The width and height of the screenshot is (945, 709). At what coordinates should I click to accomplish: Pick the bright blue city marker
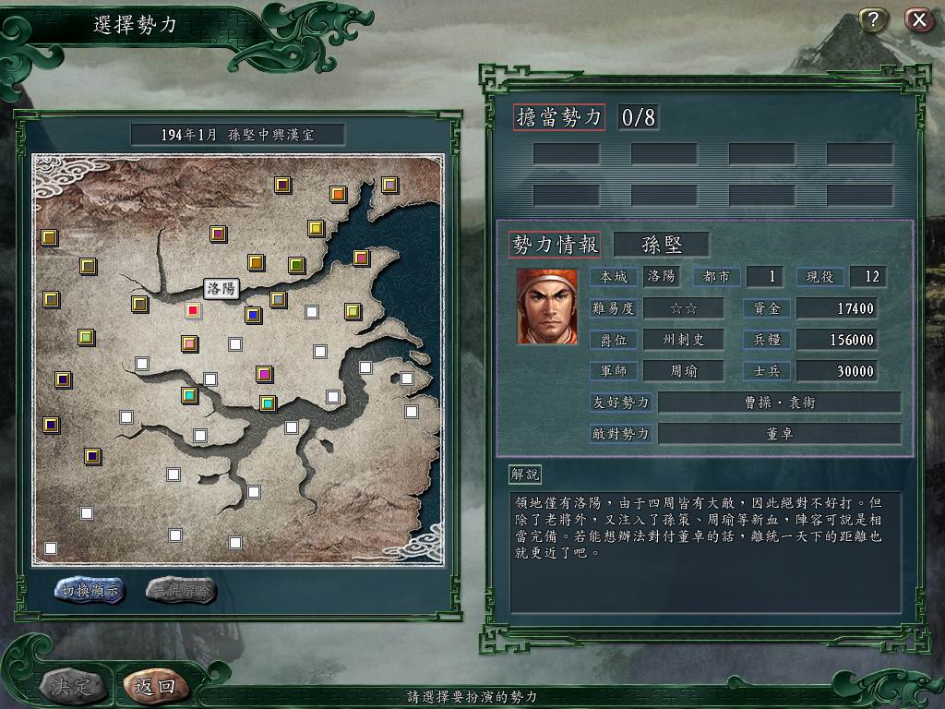[x=253, y=315]
